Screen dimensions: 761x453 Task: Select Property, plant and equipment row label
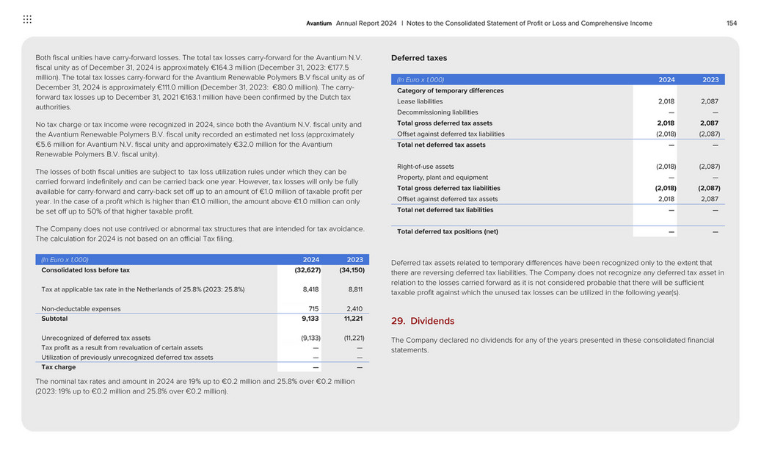point(443,177)
